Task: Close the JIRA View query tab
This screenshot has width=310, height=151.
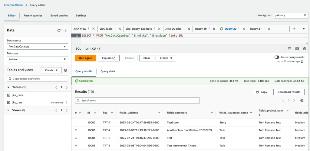Action: [x=94, y=29]
